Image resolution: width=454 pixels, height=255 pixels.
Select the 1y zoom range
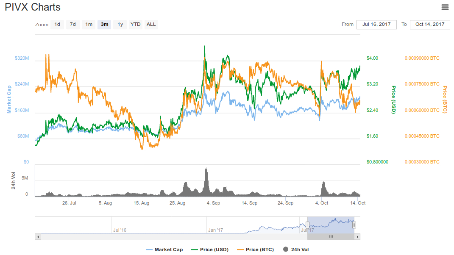pyautogui.click(x=120, y=24)
